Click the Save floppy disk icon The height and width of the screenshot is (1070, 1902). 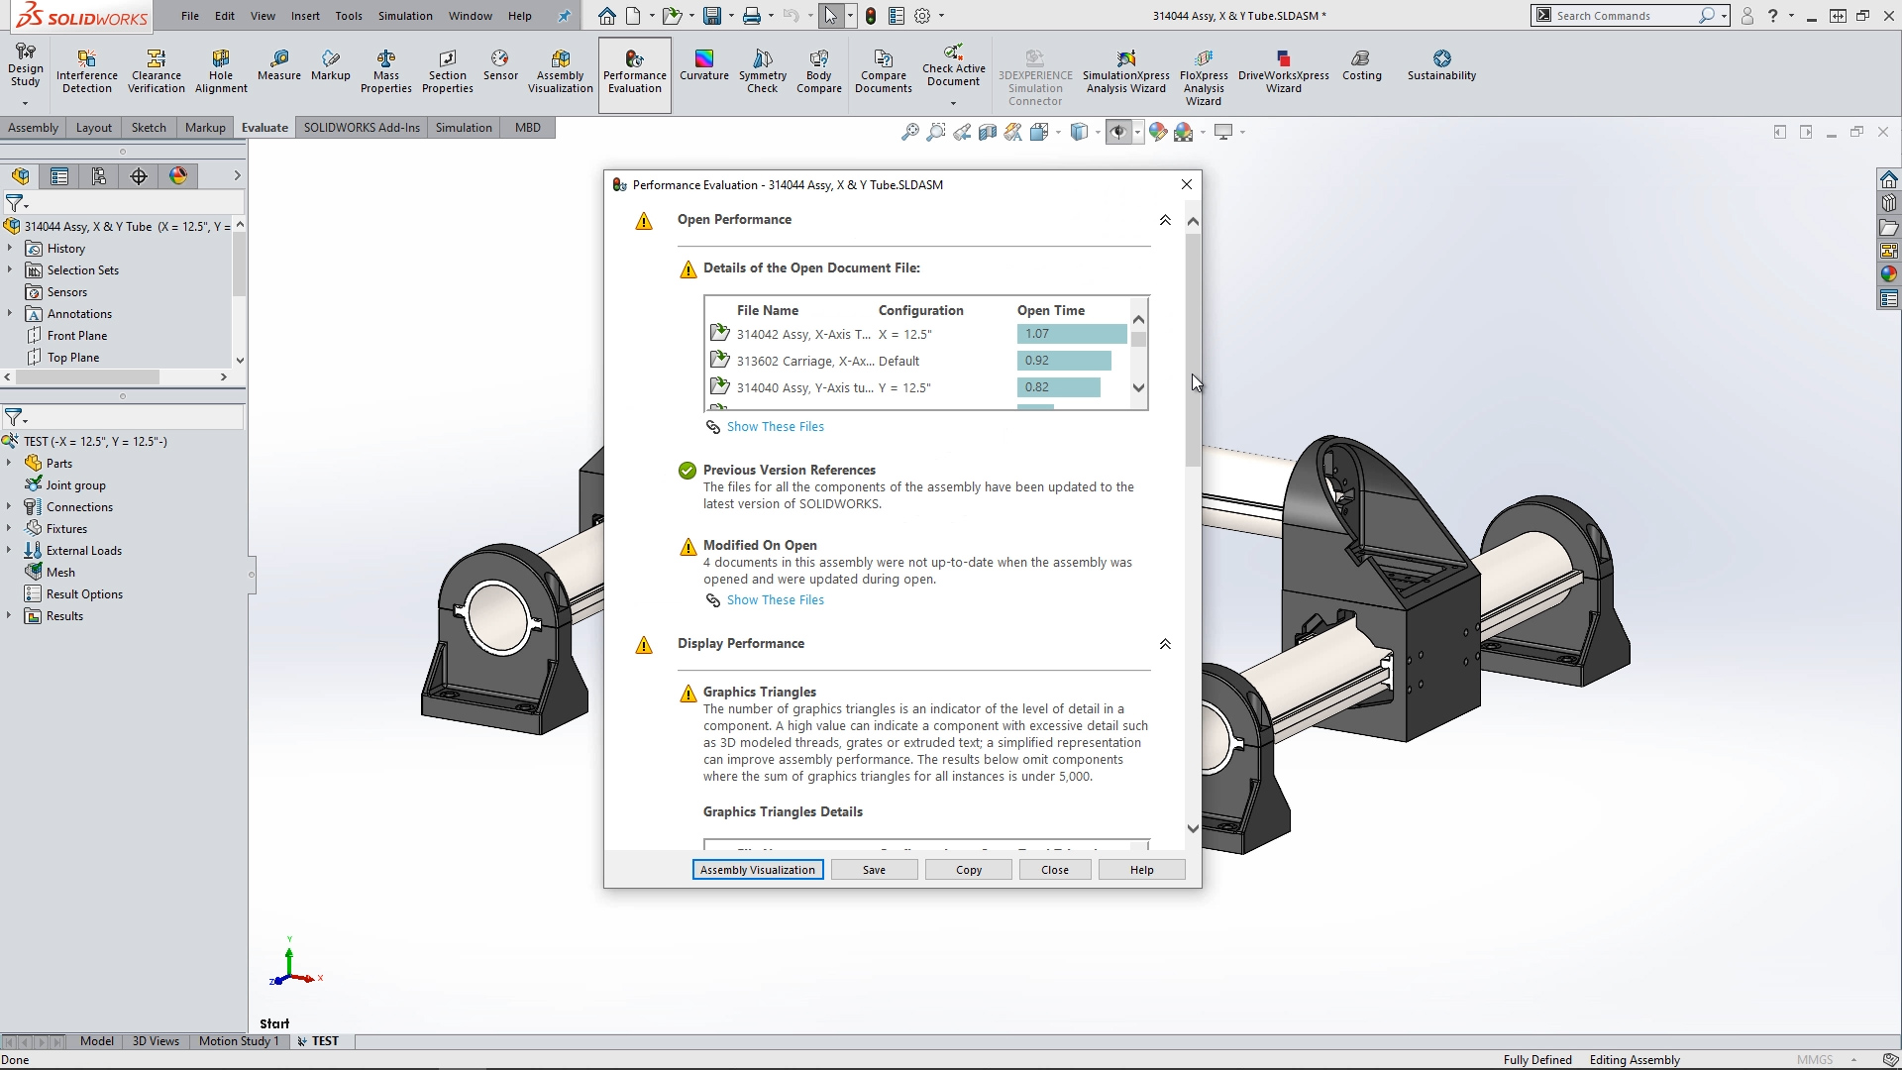tap(712, 16)
